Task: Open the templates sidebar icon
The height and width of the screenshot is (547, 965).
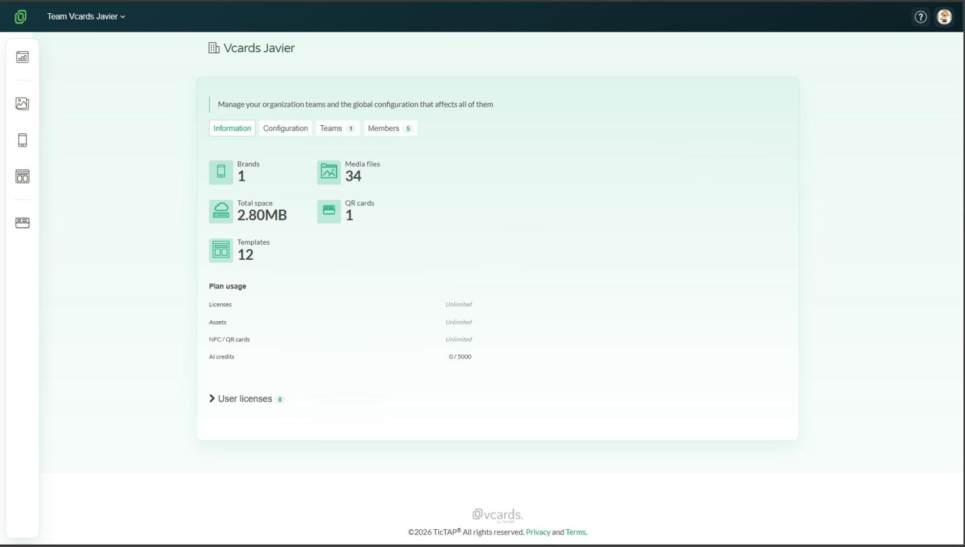Action: click(x=22, y=176)
